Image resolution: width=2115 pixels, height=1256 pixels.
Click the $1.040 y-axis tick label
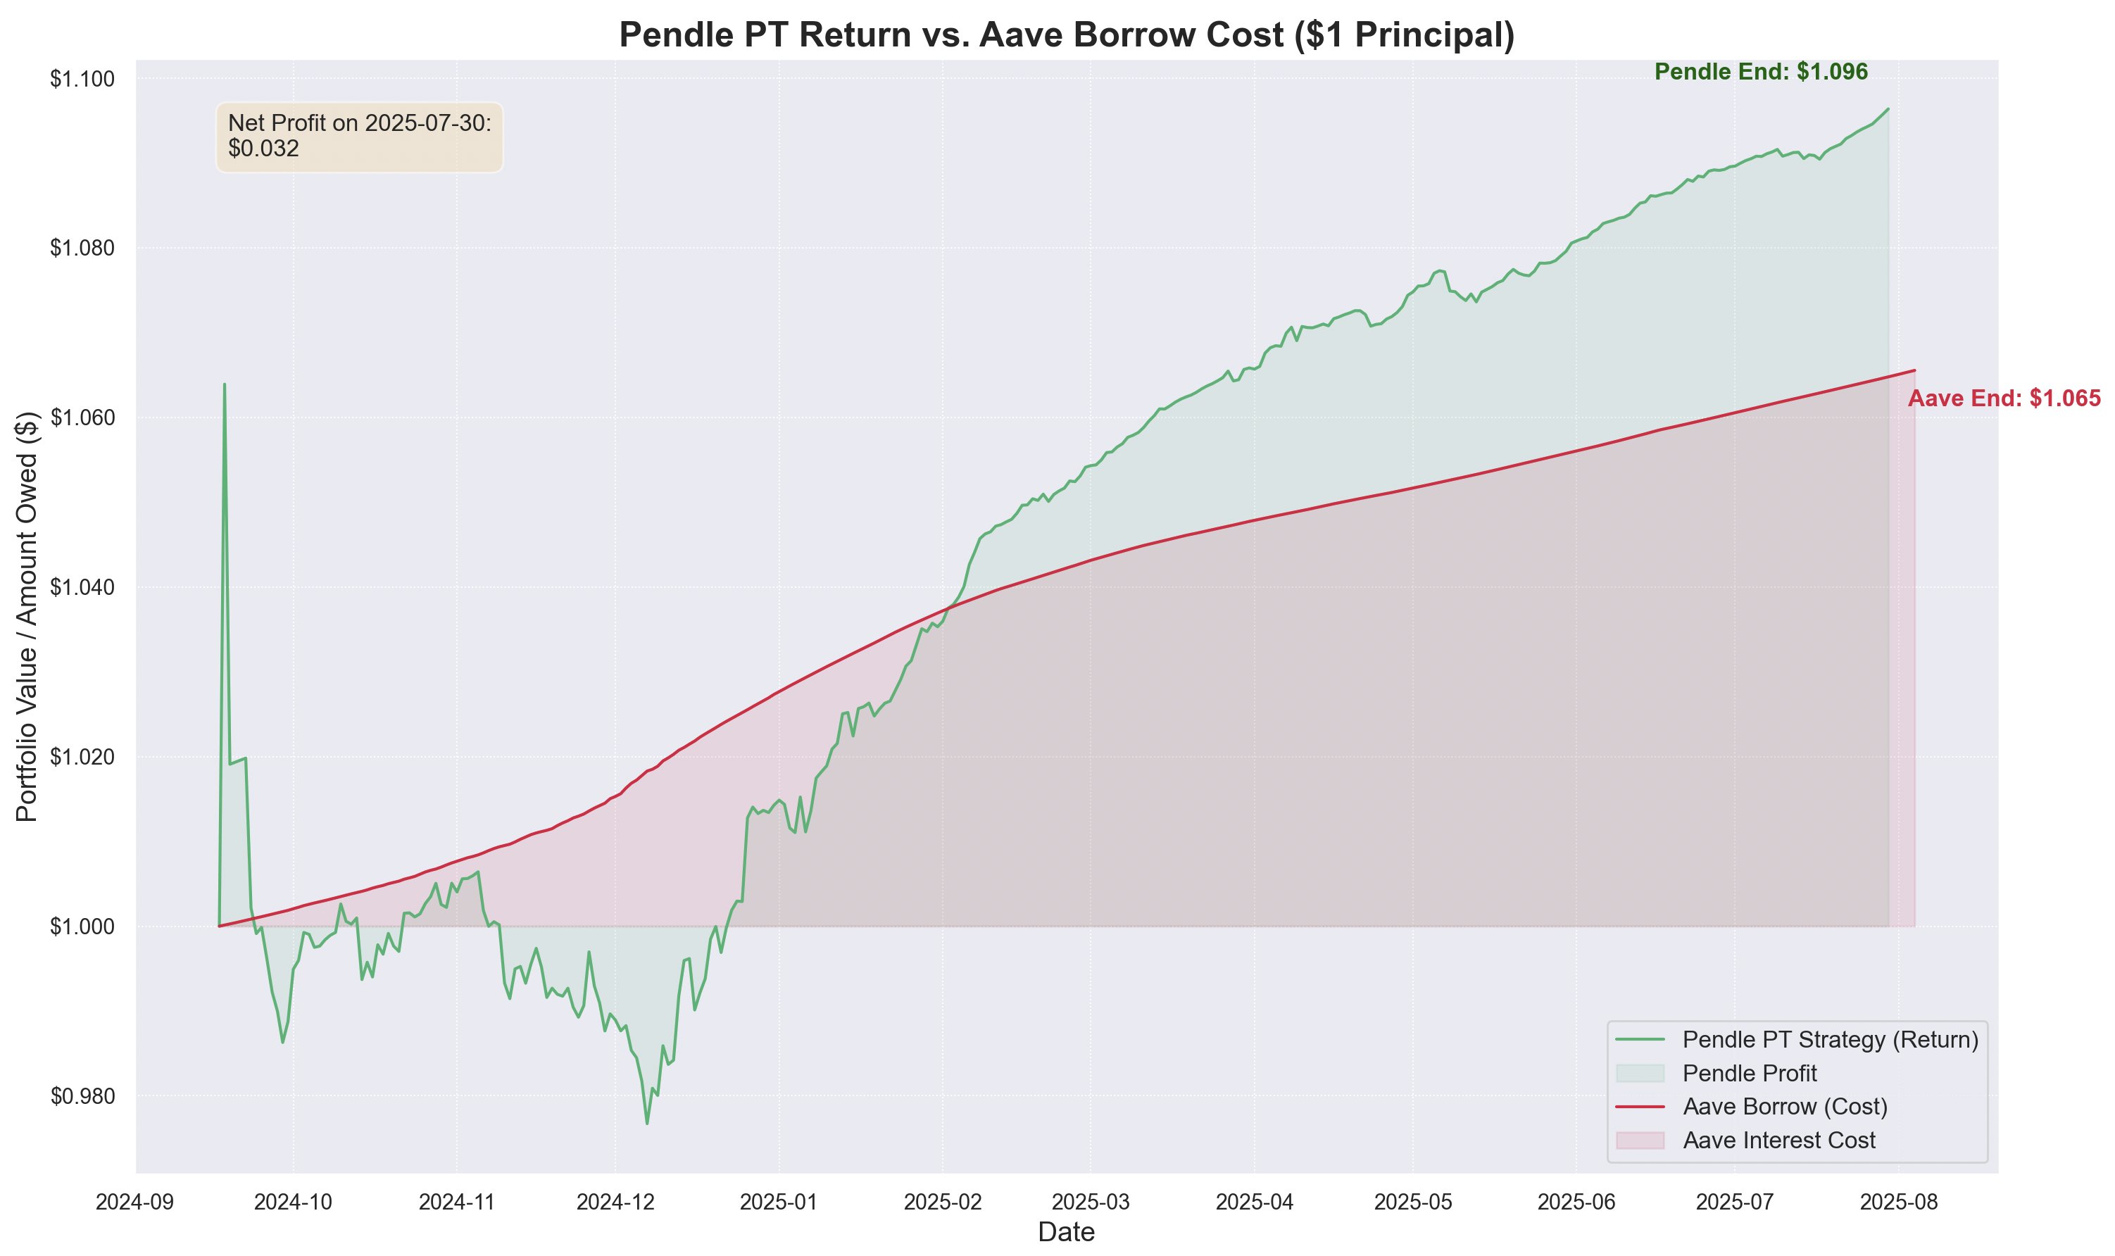tap(82, 587)
